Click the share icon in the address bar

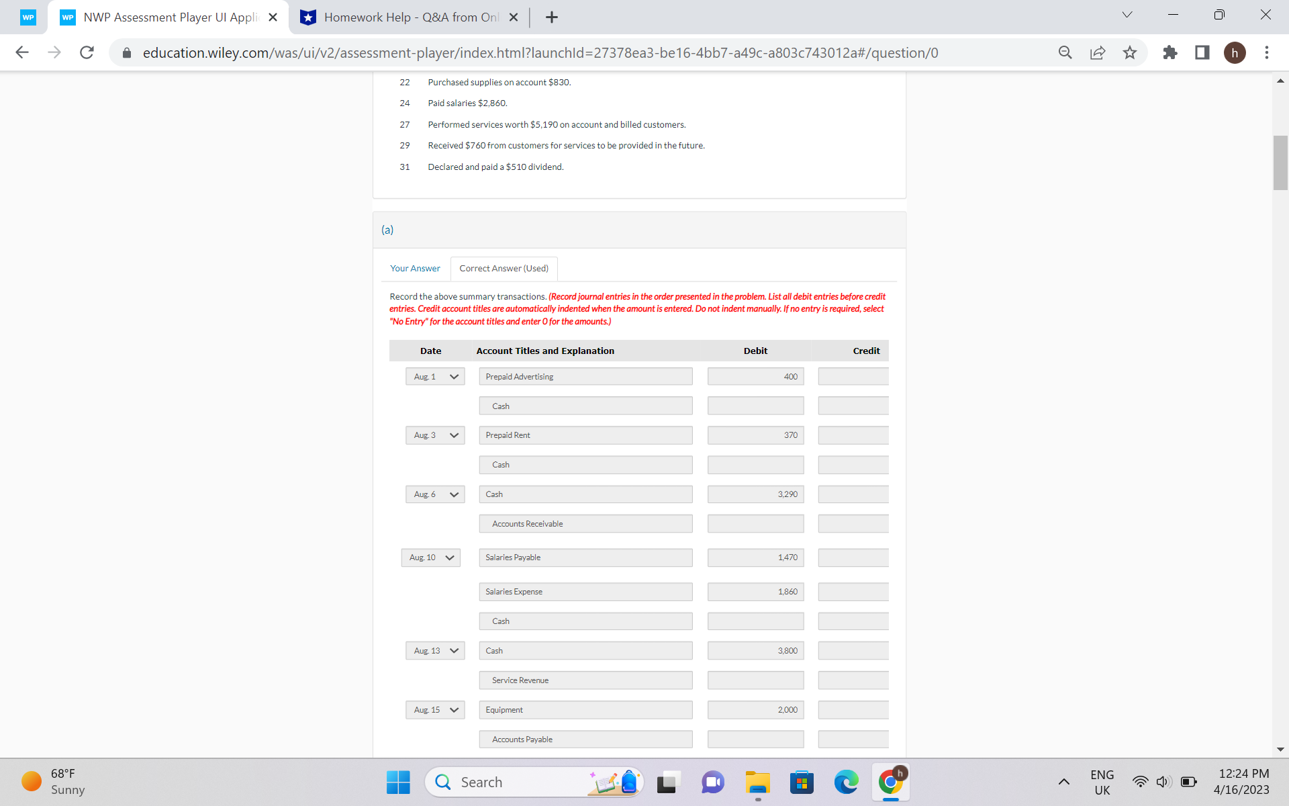click(1097, 52)
